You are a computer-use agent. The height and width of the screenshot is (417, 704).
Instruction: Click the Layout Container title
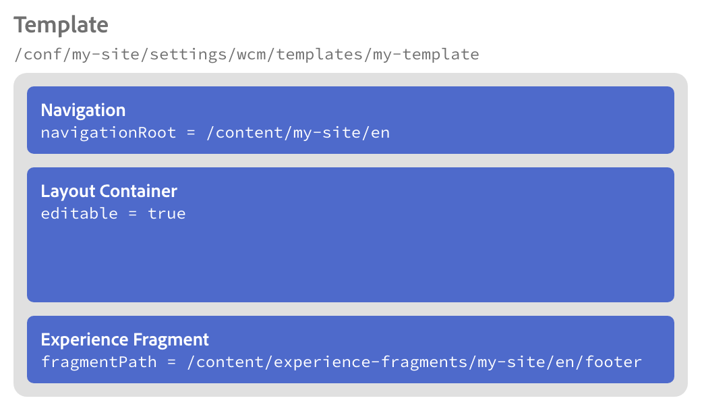109,191
